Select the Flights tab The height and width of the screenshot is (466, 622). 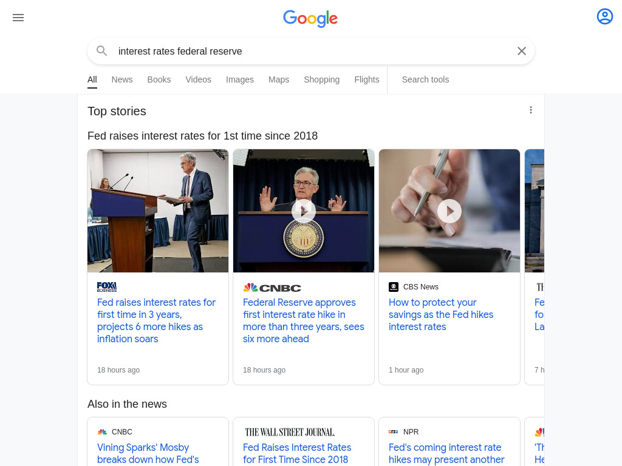point(366,79)
